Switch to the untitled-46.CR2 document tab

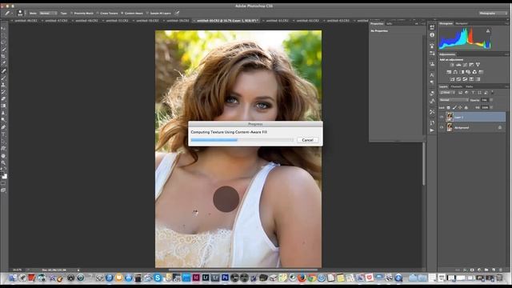[26, 21]
